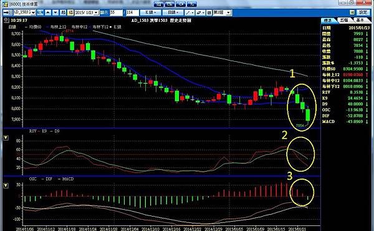
Task: Click the 8714 high price marker on chart
Action: point(69,31)
